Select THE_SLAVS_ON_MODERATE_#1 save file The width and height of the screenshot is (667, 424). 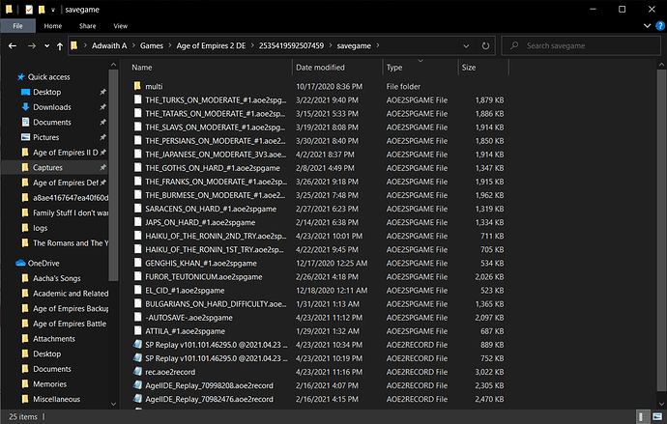coord(216,127)
